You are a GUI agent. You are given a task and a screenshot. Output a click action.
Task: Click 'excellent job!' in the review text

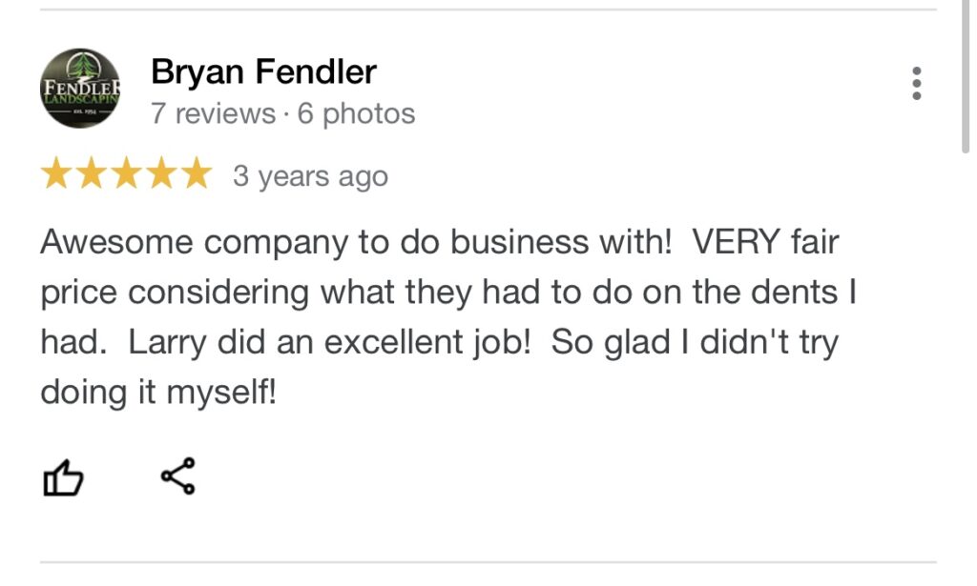click(427, 343)
